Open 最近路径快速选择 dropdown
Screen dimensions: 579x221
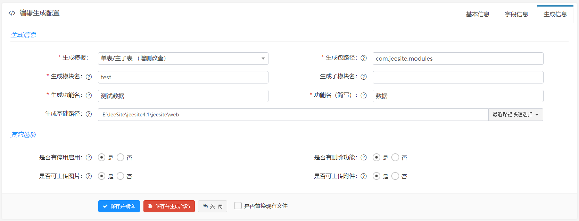point(516,115)
